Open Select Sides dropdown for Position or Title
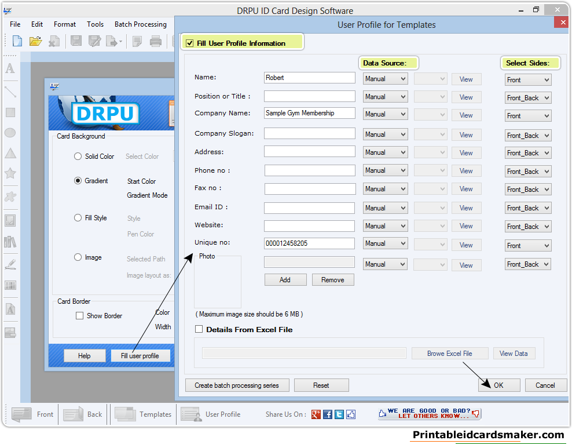 pos(528,97)
